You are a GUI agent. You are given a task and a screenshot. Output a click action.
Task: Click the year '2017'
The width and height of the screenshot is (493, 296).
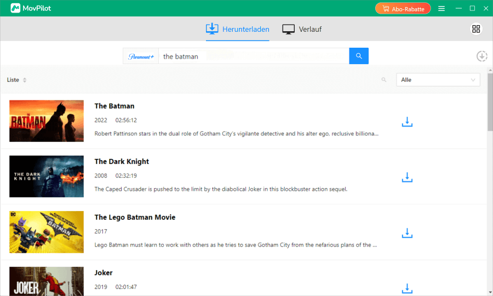(101, 231)
